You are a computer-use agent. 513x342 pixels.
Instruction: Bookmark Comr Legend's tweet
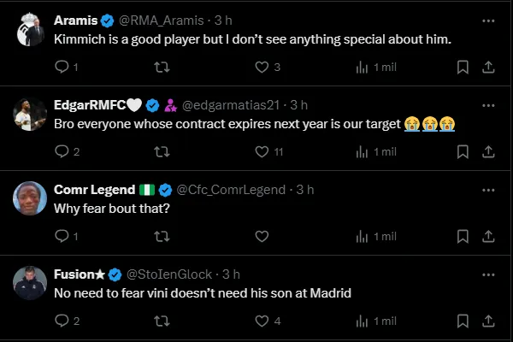463,236
